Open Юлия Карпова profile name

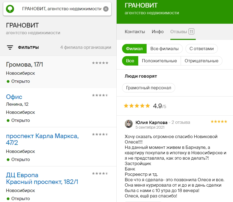pos(151,122)
